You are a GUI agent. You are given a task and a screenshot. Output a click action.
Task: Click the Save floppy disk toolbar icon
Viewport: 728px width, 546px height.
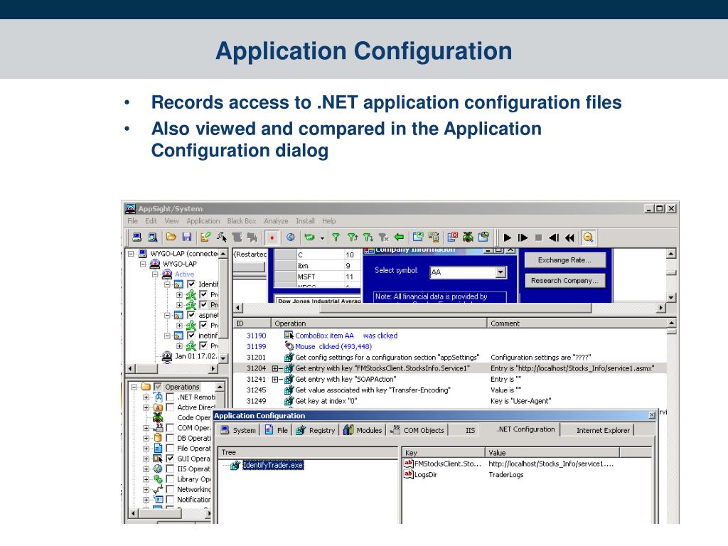[x=187, y=237]
